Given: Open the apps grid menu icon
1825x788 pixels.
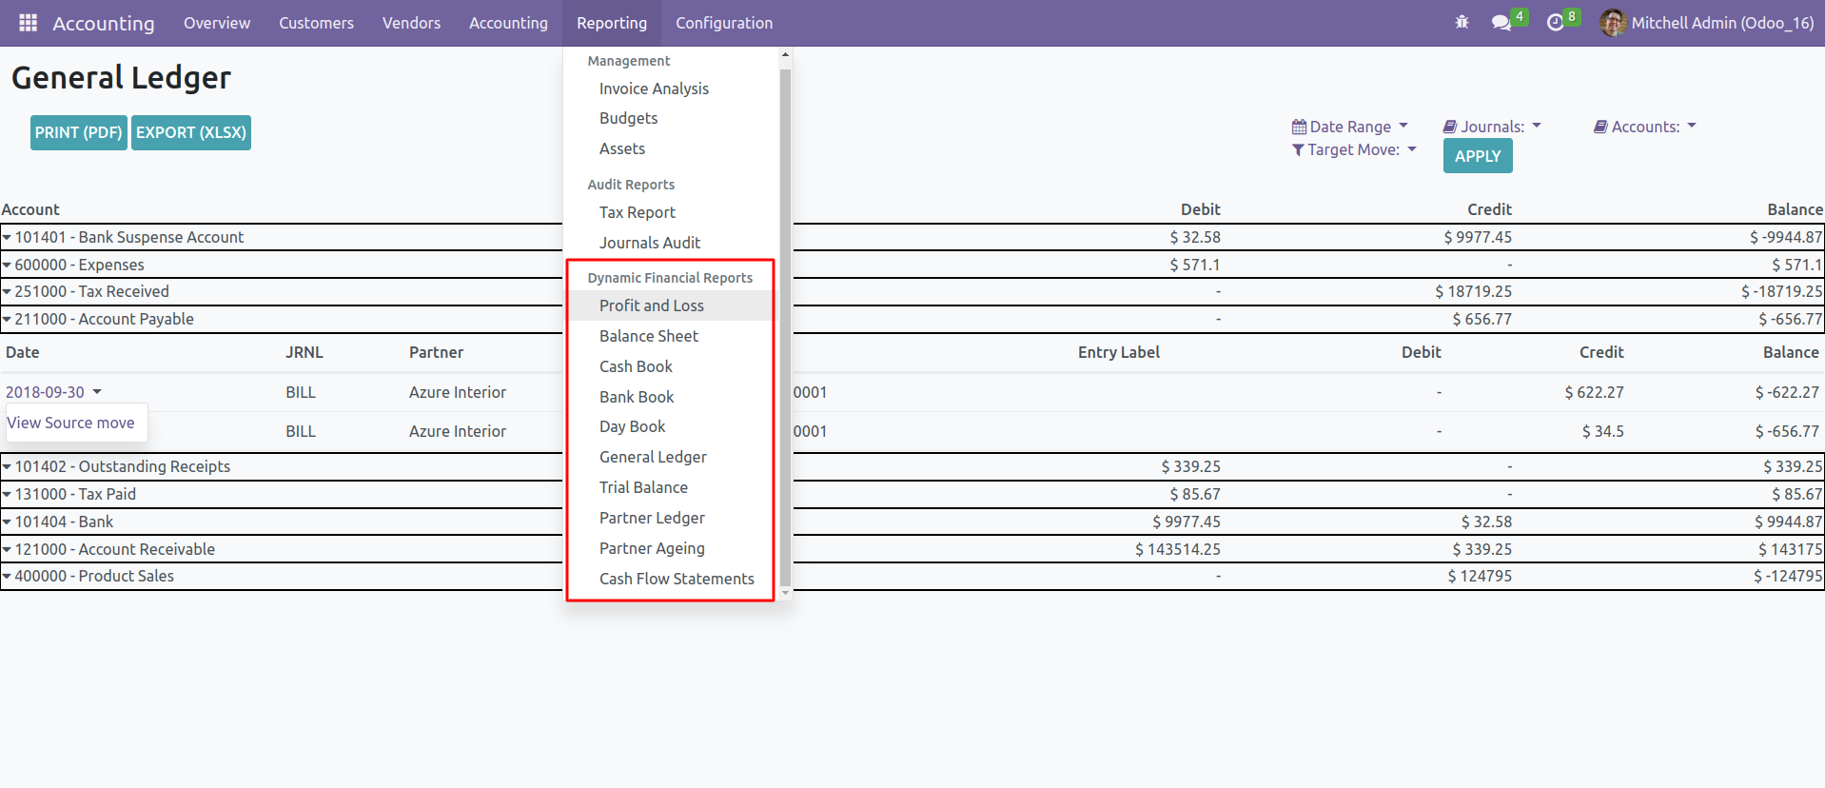Looking at the screenshot, I should tap(28, 23).
